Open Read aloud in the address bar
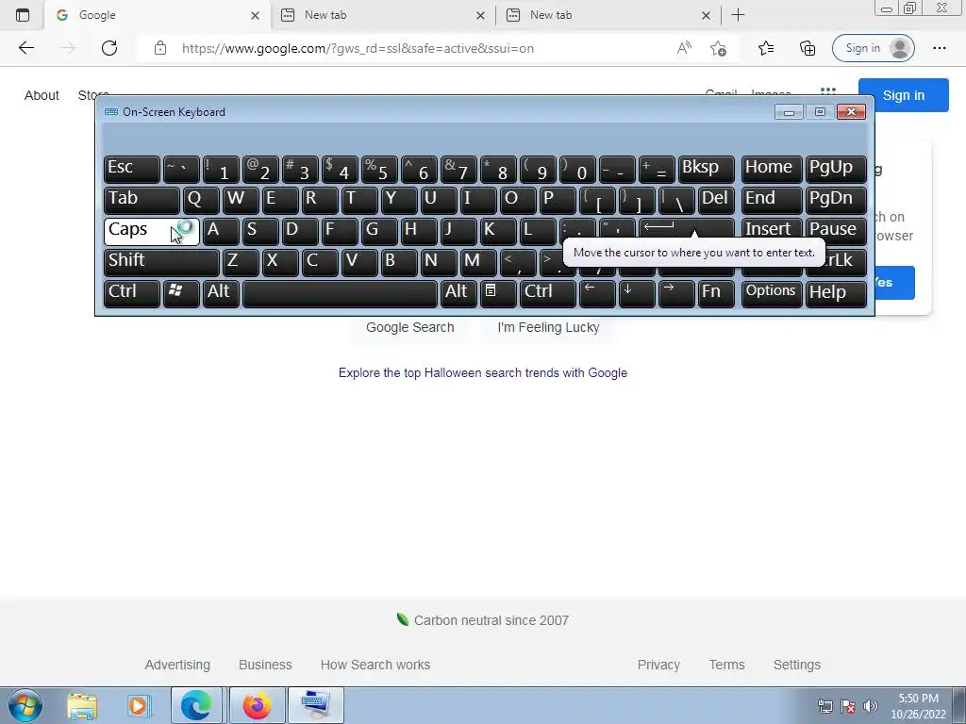Screen dimensions: 966x724 coord(684,48)
